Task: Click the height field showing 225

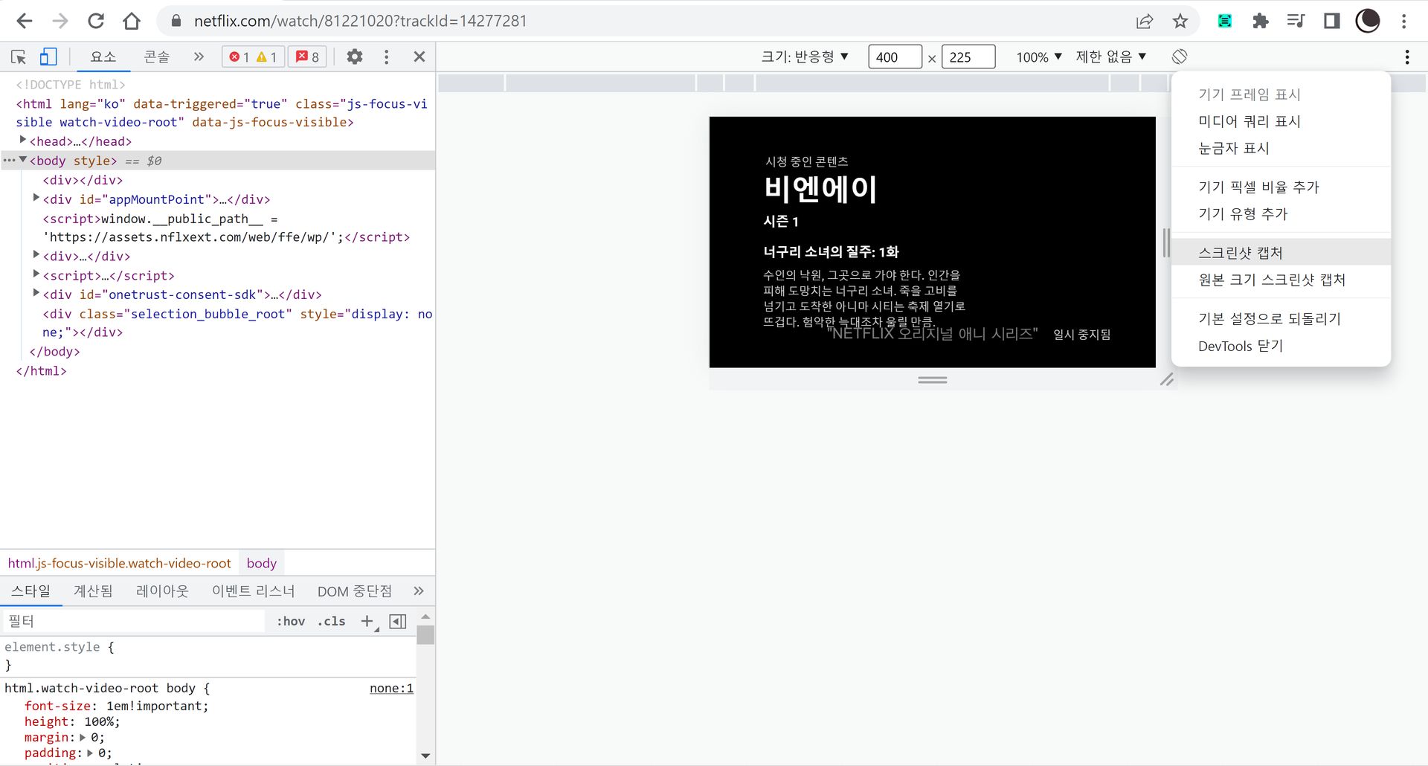Action: pyautogui.click(x=968, y=57)
